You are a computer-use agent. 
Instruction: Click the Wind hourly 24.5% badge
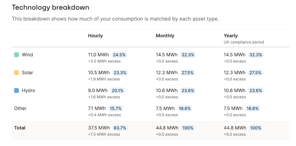click(119, 55)
